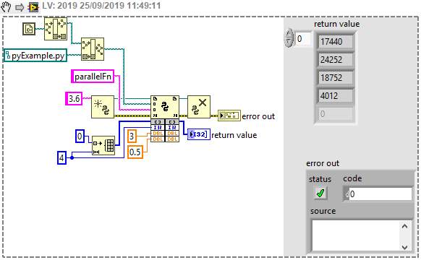Click the parallelFn string constant
Image resolution: width=421 pixels, height=260 pixels.
pos(93,77)
